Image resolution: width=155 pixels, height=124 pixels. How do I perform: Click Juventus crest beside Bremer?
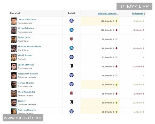click(x=72, y=102)
